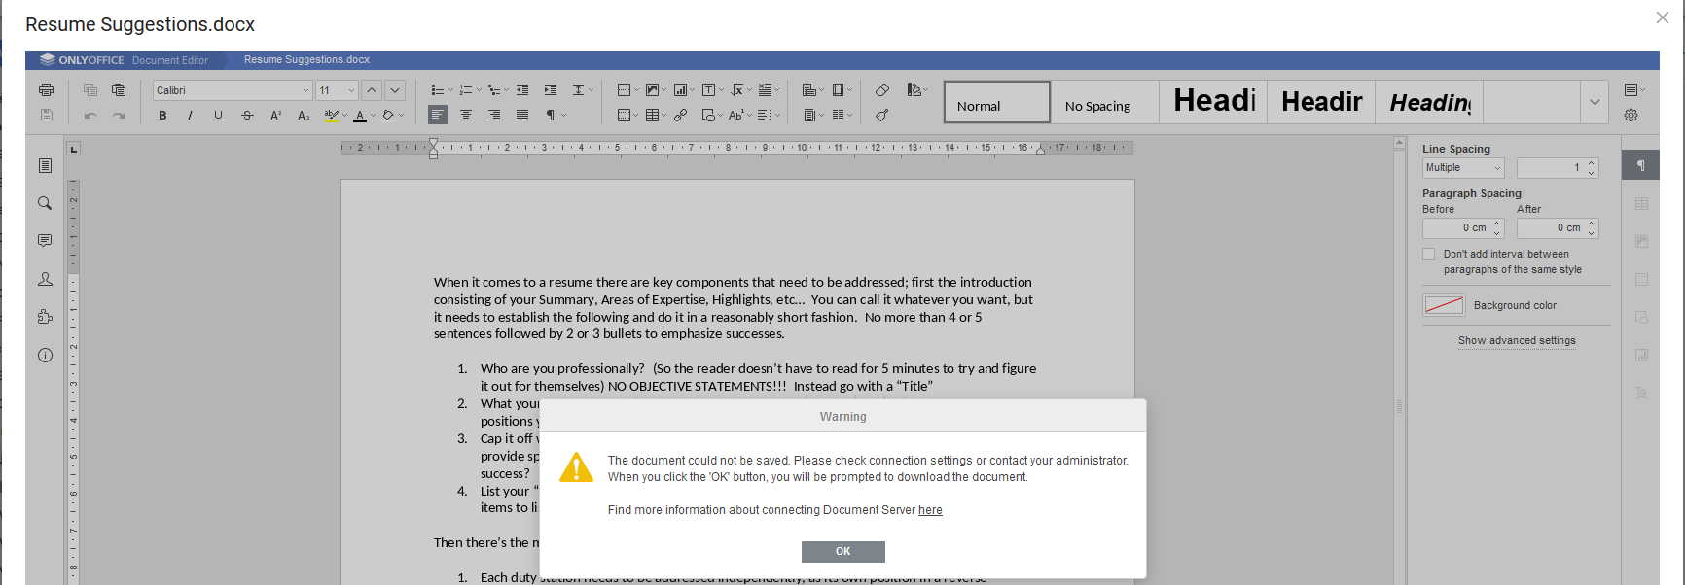Viewport: 1685px width, 585px height.
Task: Select the No Spacing style
Action: [x=1105, y=102]
